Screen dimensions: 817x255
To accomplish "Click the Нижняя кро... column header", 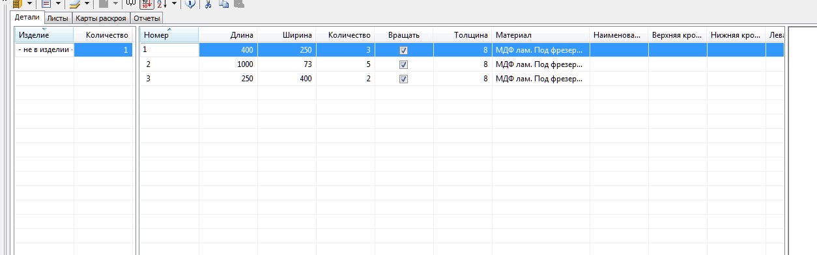I will click(736, 35).
